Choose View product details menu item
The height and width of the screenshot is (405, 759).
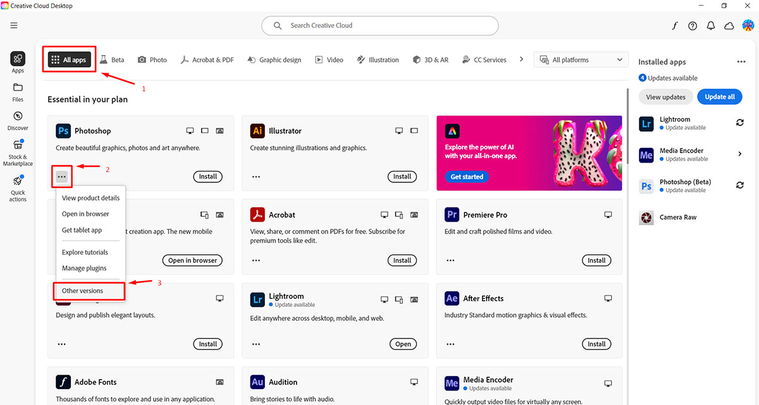click(90, 198)
